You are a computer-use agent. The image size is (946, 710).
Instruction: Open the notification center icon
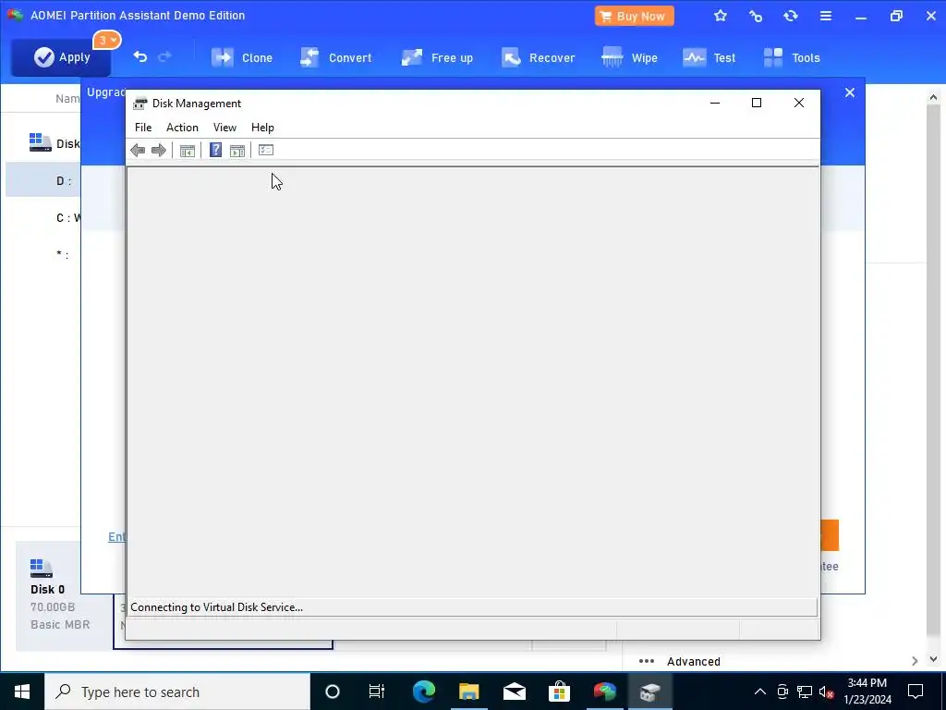coord(916,692)
